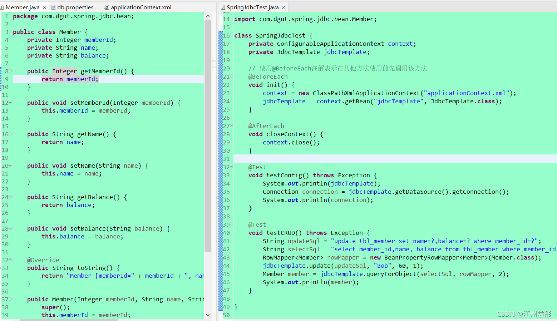This screenshot has width=557, height=321.
Task: Collapse the getBalance() method fold marker
Action: [10, 197]
